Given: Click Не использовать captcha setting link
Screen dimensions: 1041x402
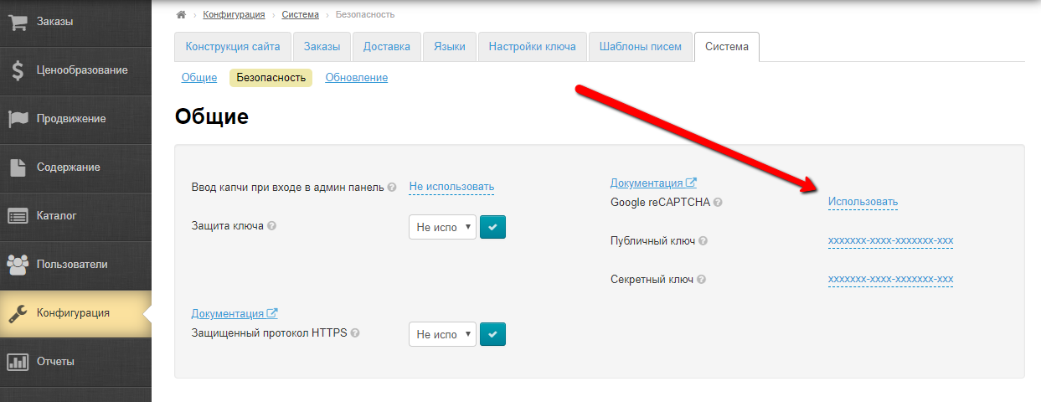Looking at the screenshot, I should point(451,187).
